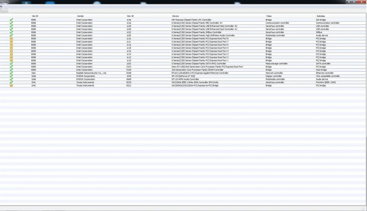Click the 'Xeon E3-1200' PCI Express Root Port cell

point(207,67)
